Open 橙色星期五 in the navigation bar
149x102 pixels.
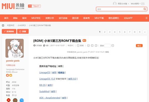pyautogui.click(x=114, y=18)
